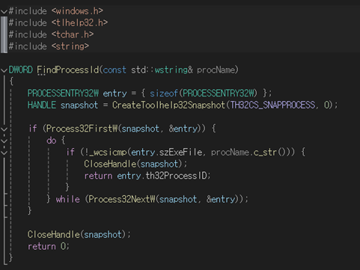The height and width of the screenshot is (270, 360).
Task: Collapse the #include block fold chevron
Action: [x=4, y=11]
